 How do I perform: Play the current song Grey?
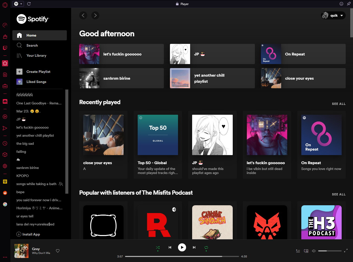[x=182, y=247]
